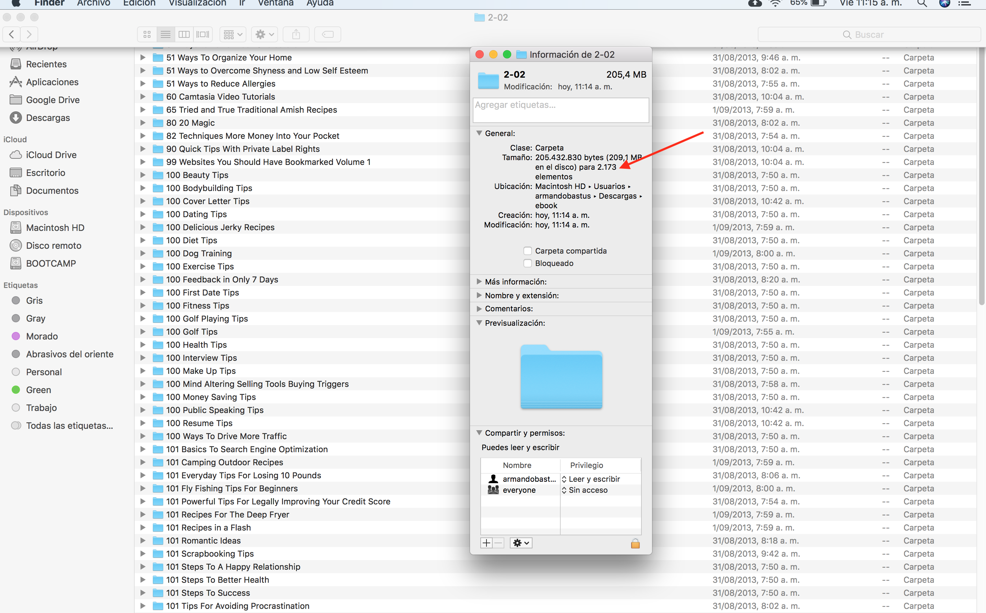Open Descargas in the sidebar
986x613 pixels.
[x=48, y=118]
